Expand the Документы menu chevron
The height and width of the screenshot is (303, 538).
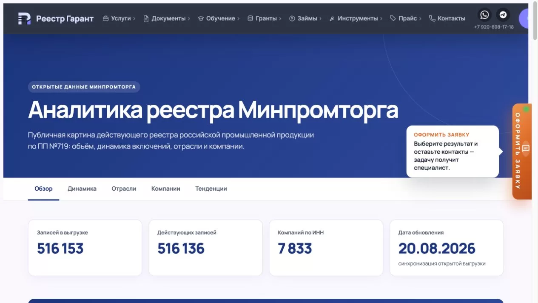coord(189,19)
